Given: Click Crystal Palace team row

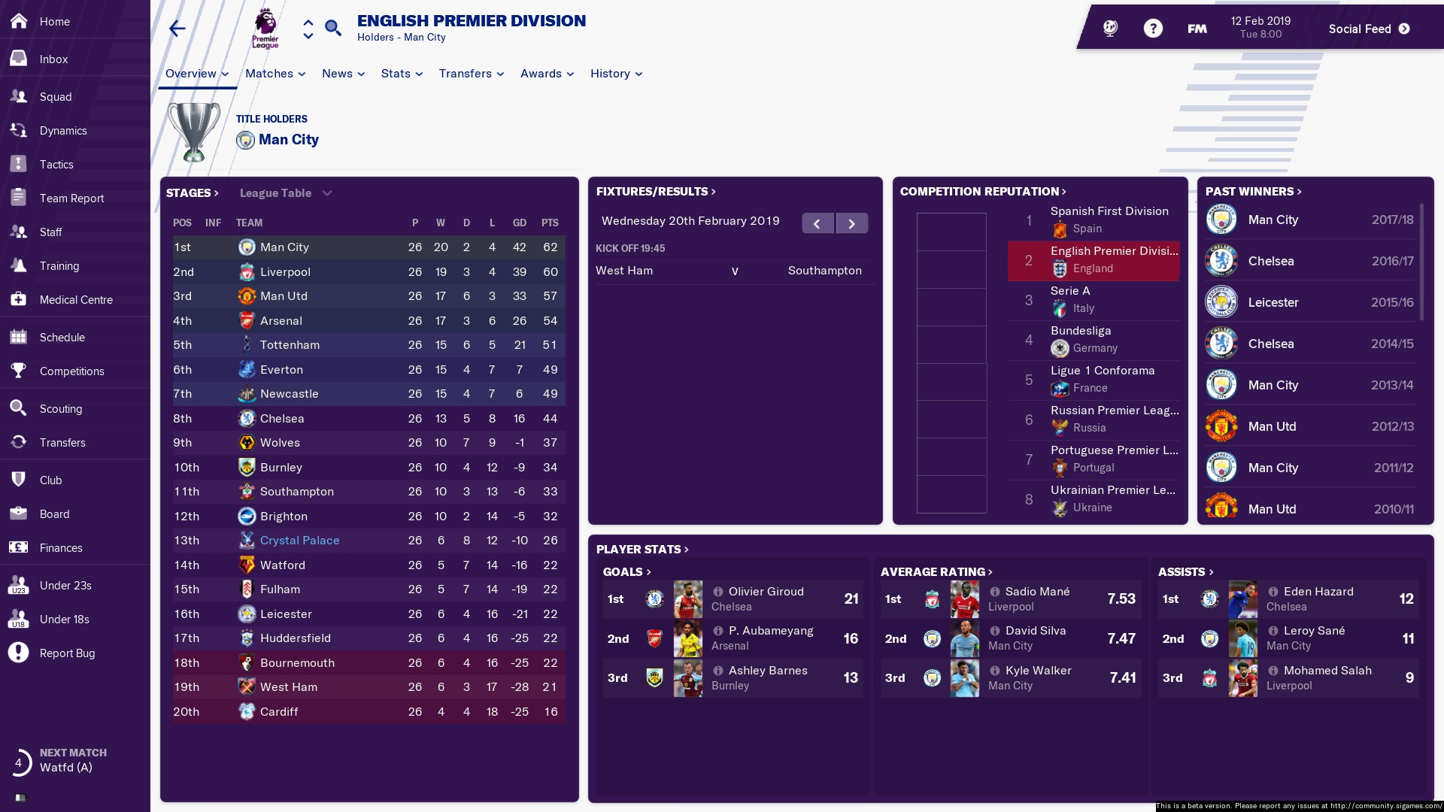Looking at the screenshot, I should 299,539.
